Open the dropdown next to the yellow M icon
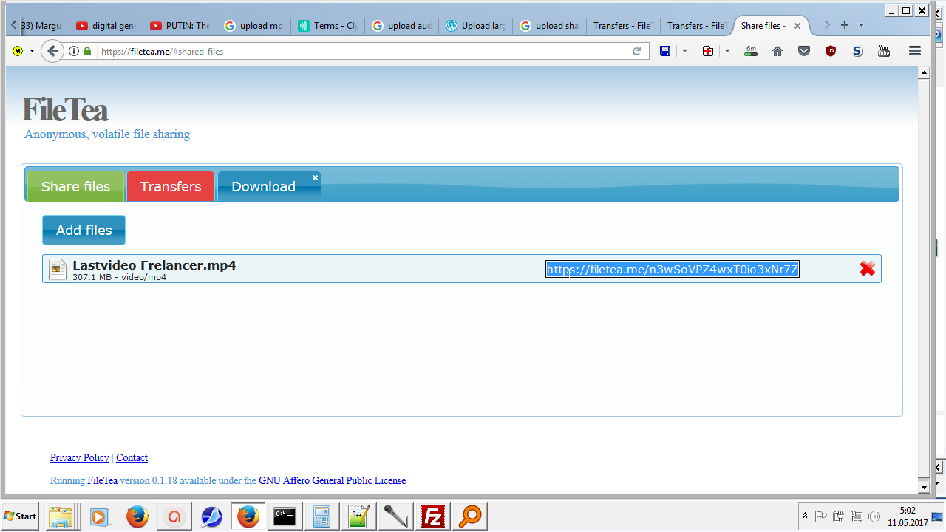Viewport: 946px width, 532px height. click(x=32, y=52)
